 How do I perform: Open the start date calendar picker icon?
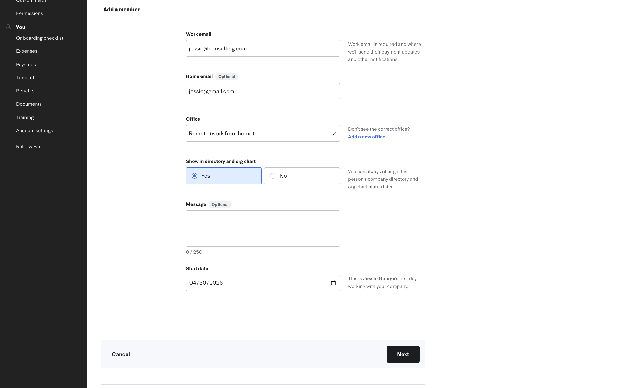[x=333, y=283]
